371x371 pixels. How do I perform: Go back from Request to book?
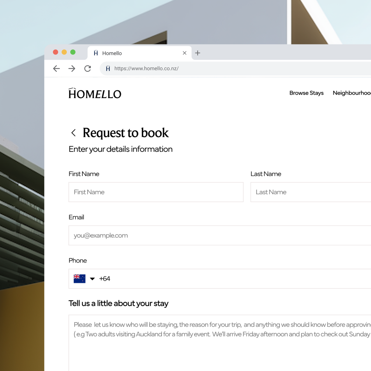[x=73, y=133]
